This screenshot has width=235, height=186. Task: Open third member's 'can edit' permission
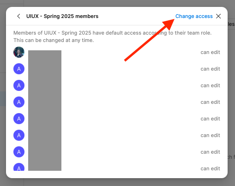pyautogui.click(x=210, y=85)
